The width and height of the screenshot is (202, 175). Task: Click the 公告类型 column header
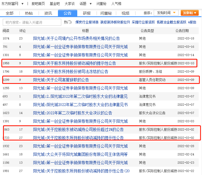[147, 31]
